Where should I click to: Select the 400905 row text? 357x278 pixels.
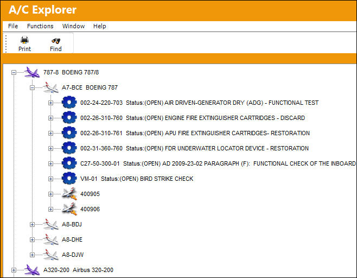click(x=90, y=194)
